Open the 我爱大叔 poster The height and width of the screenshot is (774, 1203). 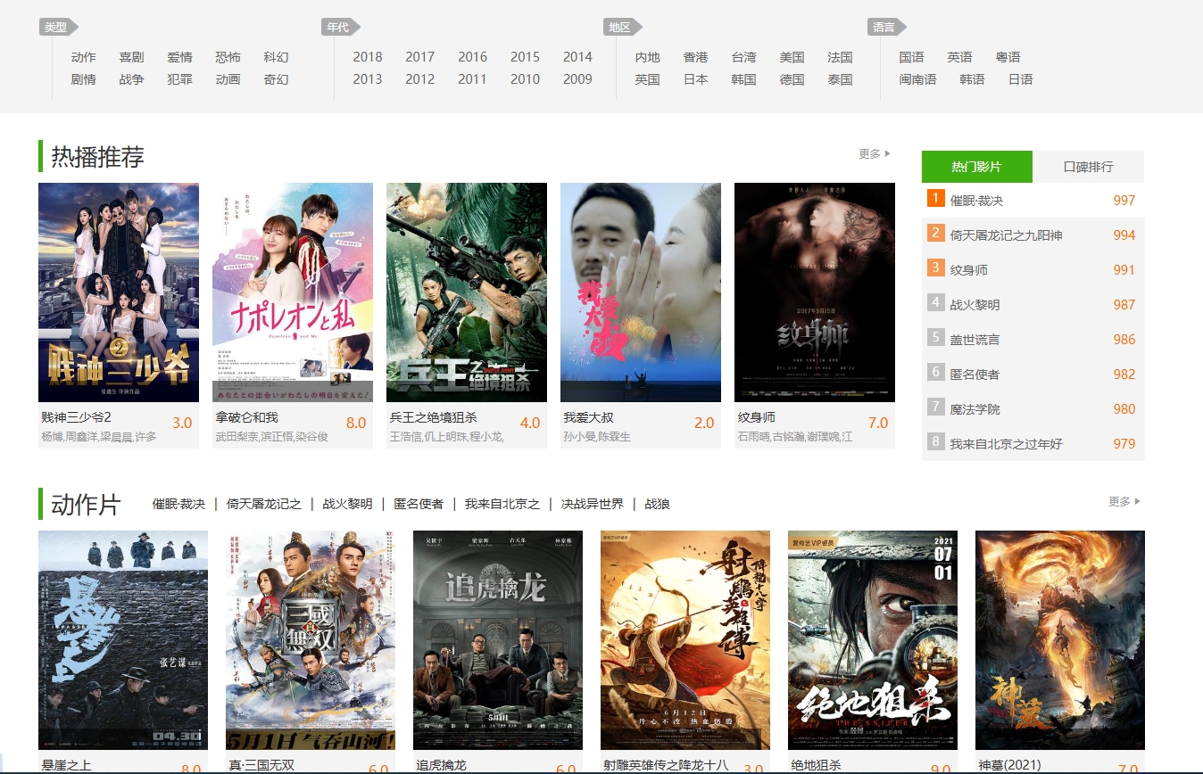click(641, 292)
